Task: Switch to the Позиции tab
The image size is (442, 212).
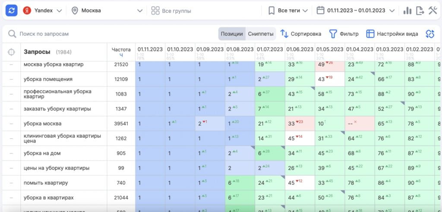Action: coord(232,34)
